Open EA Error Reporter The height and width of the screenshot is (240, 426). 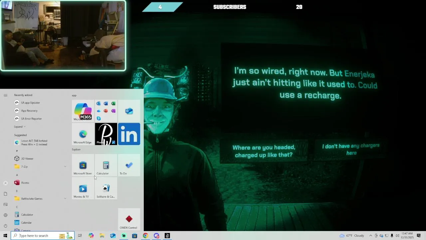pos(40,119)
